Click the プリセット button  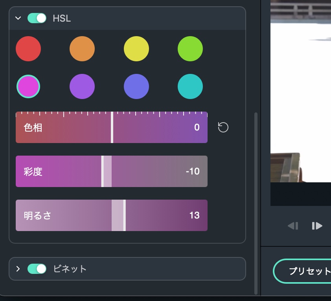pyautogui.click(x=303, y=271)
